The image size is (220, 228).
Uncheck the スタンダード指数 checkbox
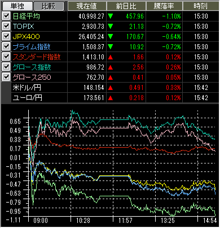[x=6, y=57]
